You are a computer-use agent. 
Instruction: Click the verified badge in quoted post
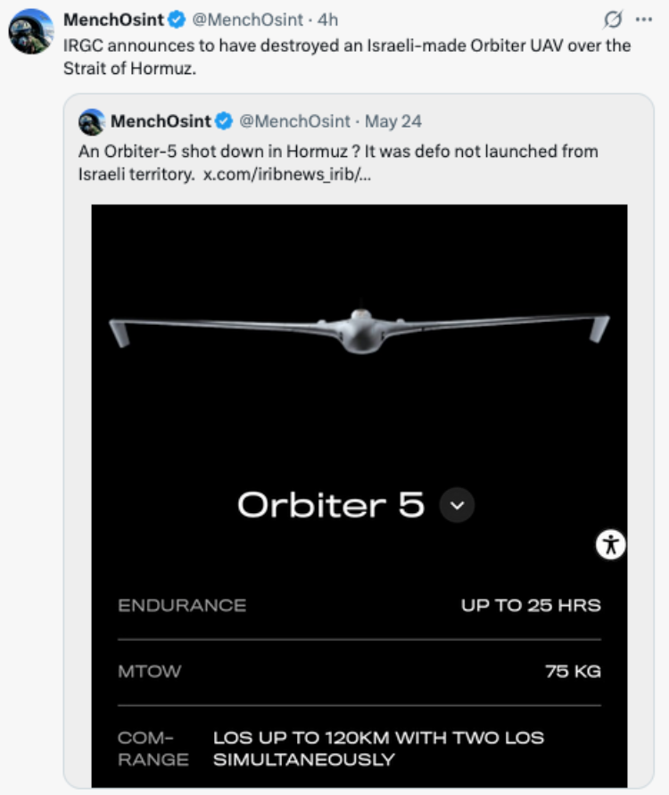[224, 121]
